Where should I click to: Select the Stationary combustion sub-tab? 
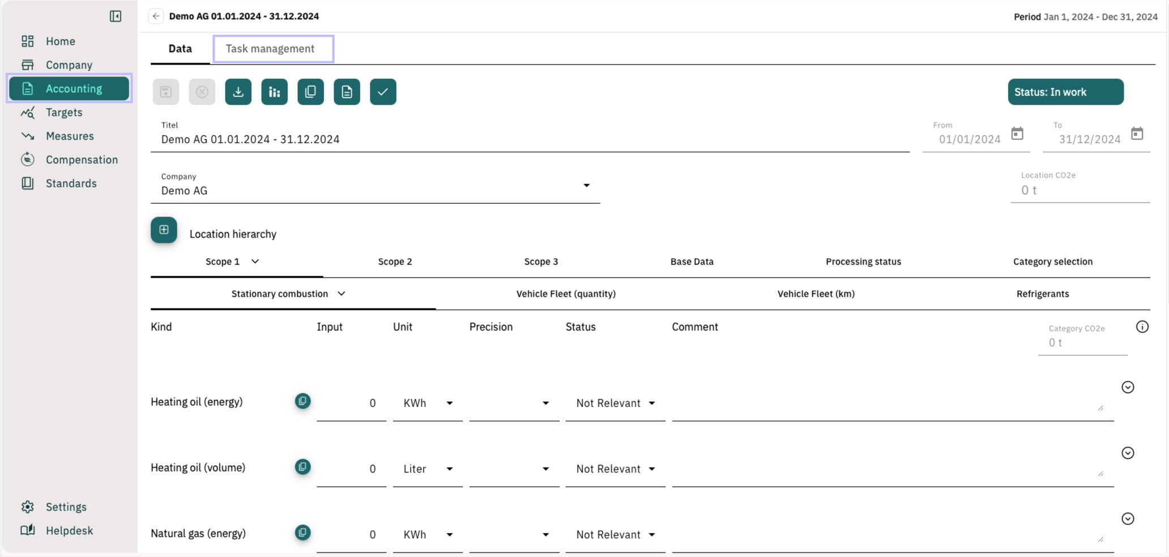pyautogui.click(x=293, y=294)
